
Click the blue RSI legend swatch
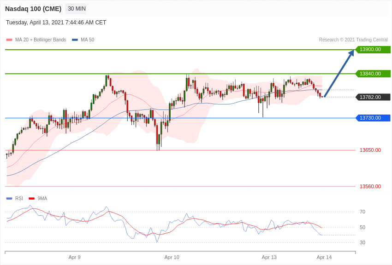9,198
